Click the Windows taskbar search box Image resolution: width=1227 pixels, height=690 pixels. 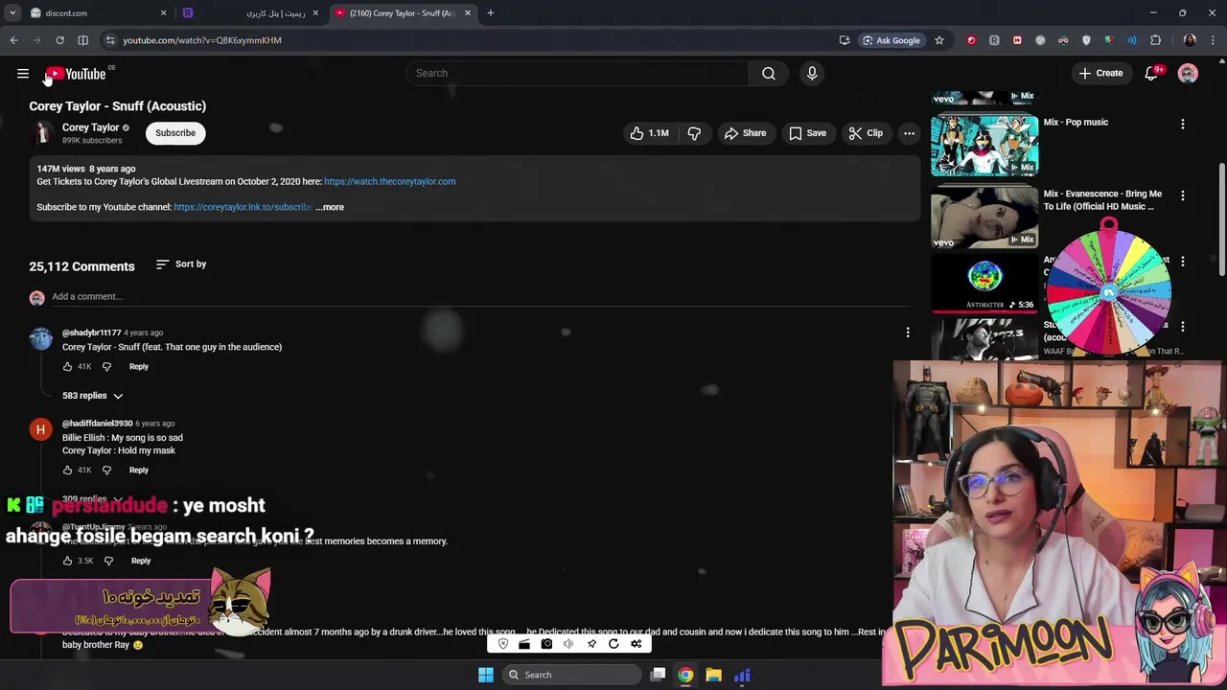pos(571,675)
